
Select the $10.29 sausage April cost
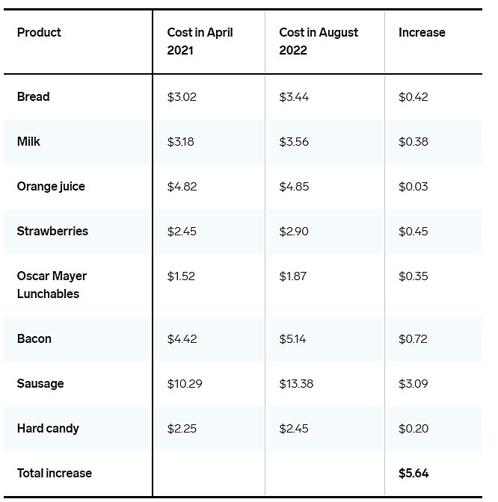[185, 383]
